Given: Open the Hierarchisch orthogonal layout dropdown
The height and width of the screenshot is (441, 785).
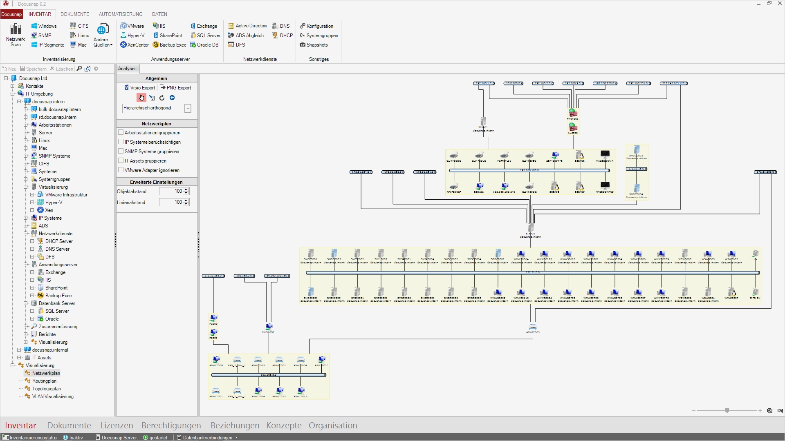Looking at the screenshot, I should click(x=188, y=108).
